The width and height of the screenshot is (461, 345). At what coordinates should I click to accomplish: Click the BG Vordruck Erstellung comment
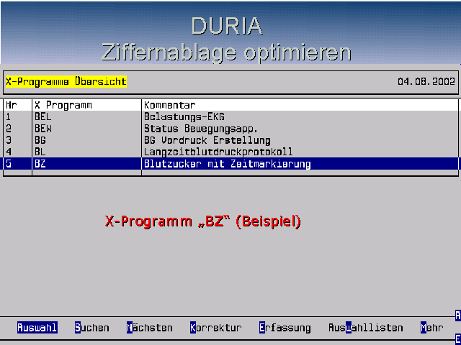(207, 140)
